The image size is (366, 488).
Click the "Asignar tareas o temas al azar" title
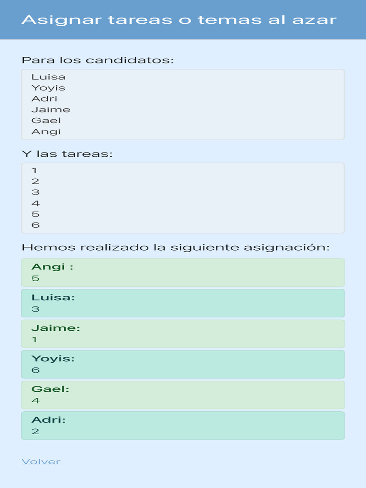click(x=179, y=20)
